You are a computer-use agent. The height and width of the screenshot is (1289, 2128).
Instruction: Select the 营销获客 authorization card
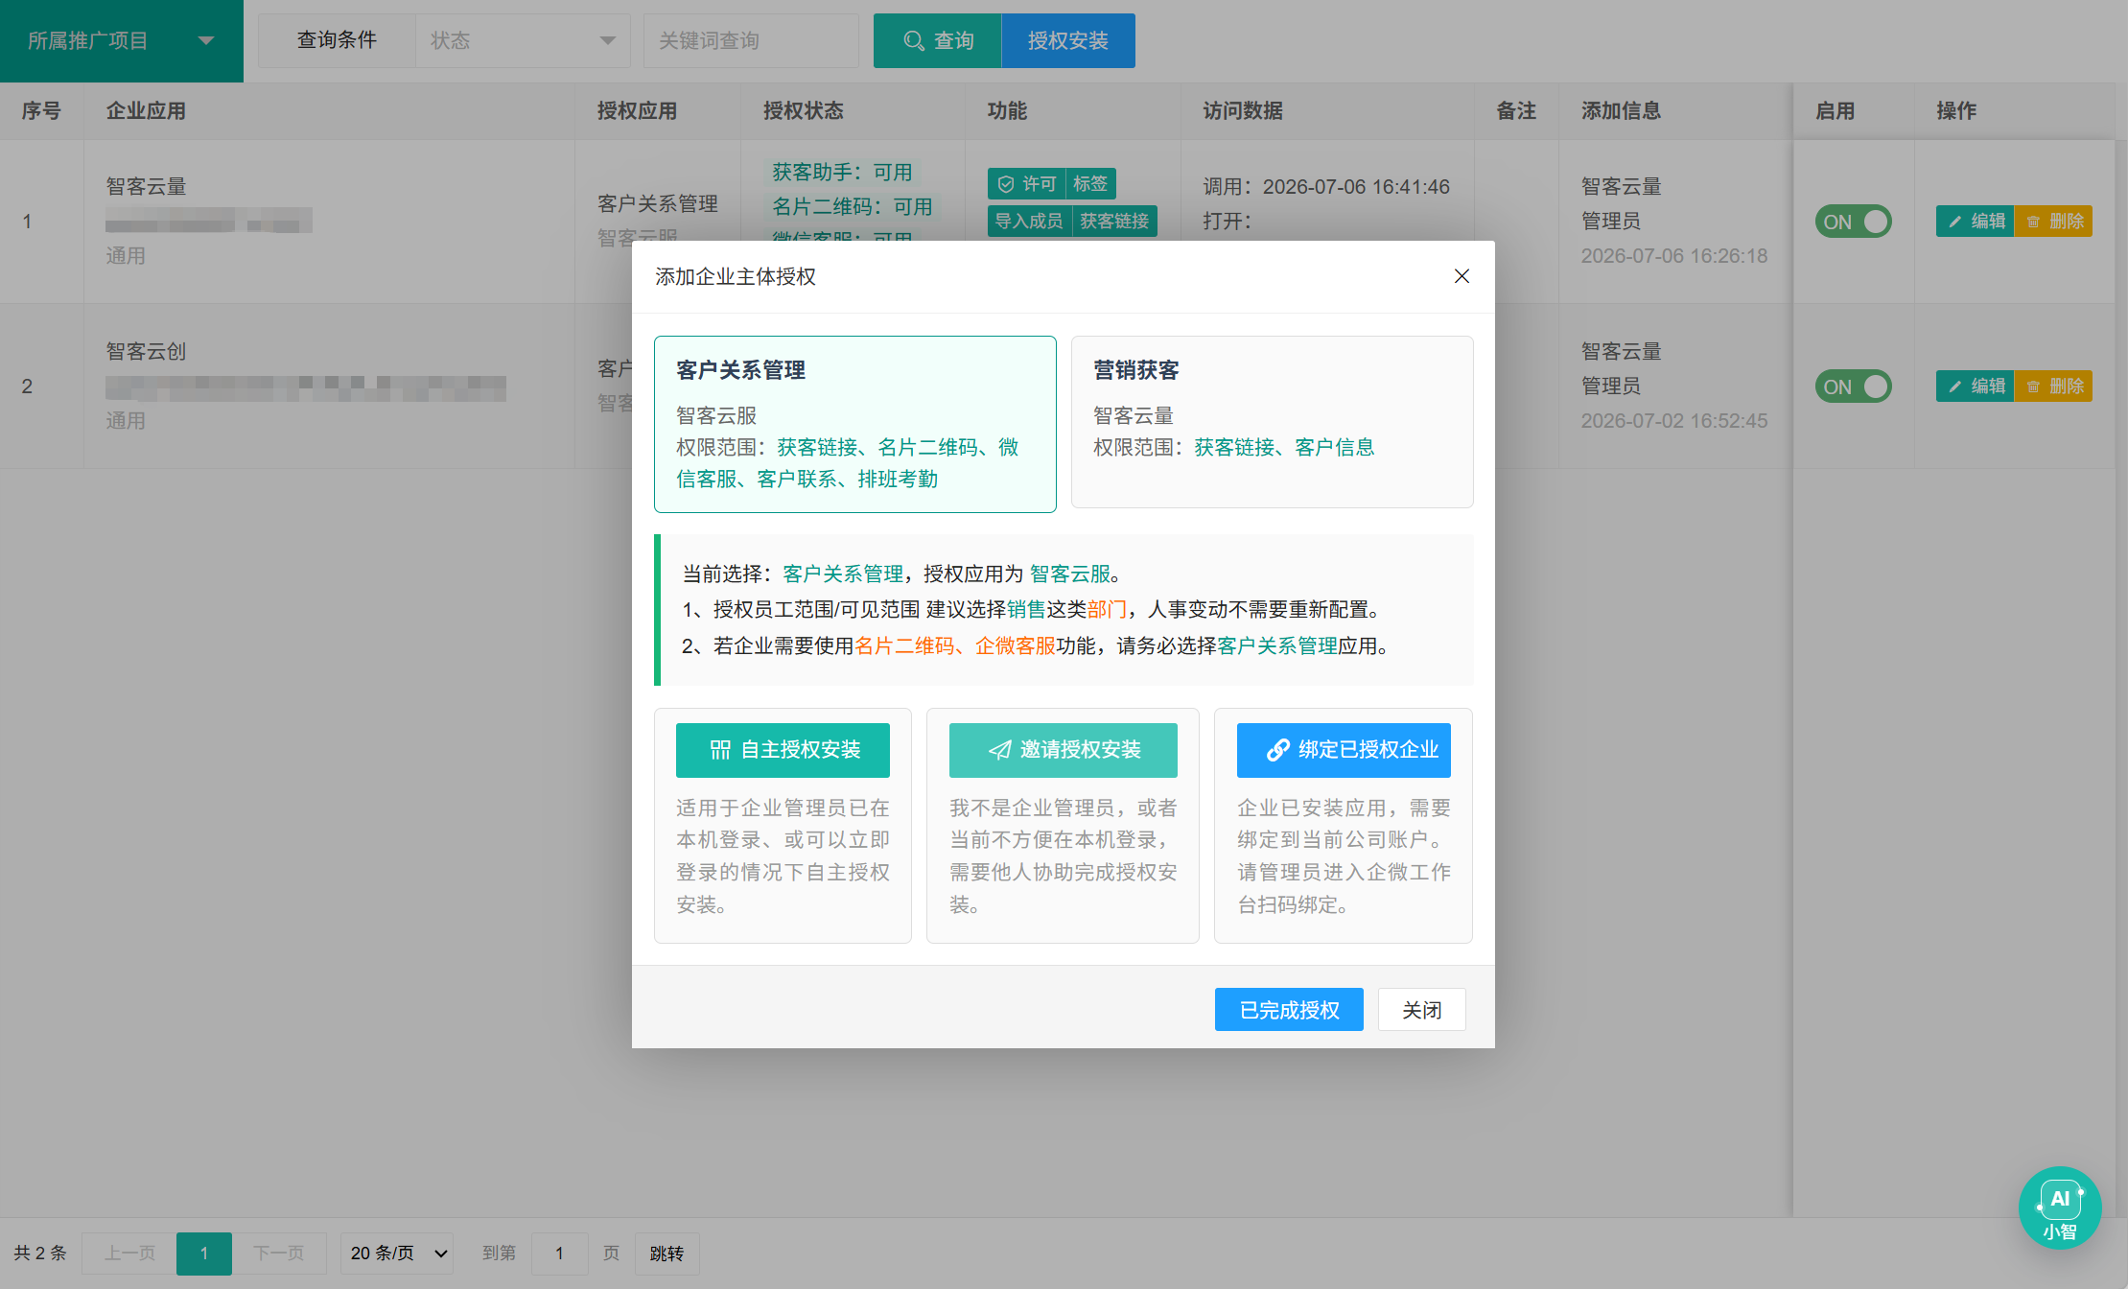click(x=1272, y=422)
